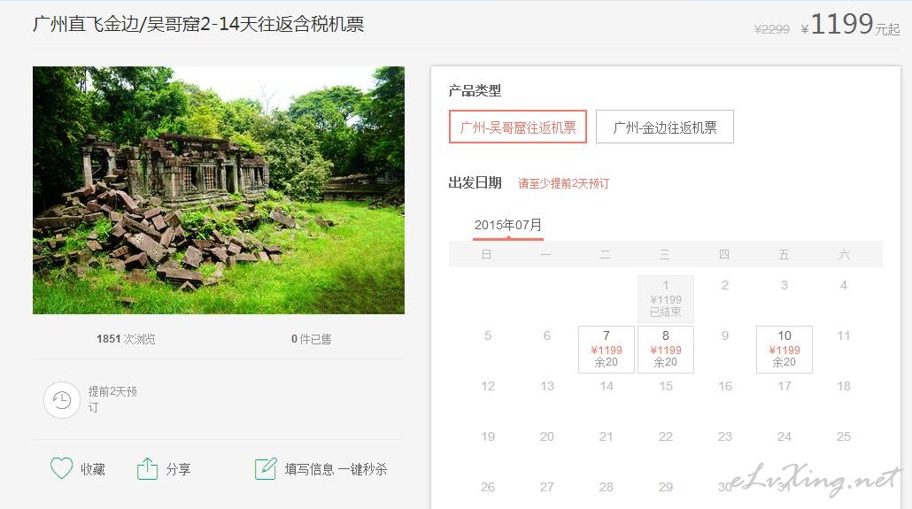Open the Angkor temple ruins photo
This screenshot has width=912, height=509.
coord(219,189)
